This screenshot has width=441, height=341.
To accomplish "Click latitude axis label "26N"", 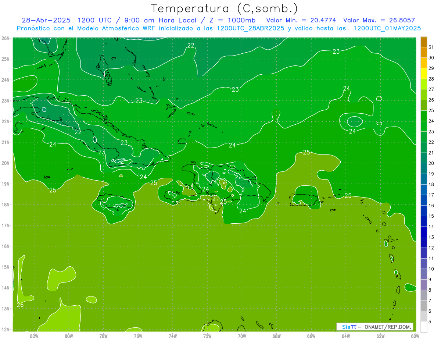I will [5, 38].
